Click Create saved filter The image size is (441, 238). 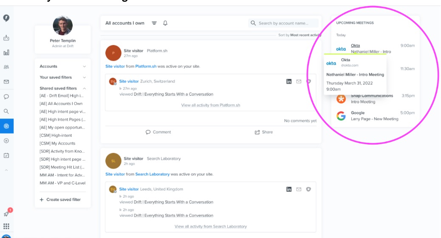(60, 199)
